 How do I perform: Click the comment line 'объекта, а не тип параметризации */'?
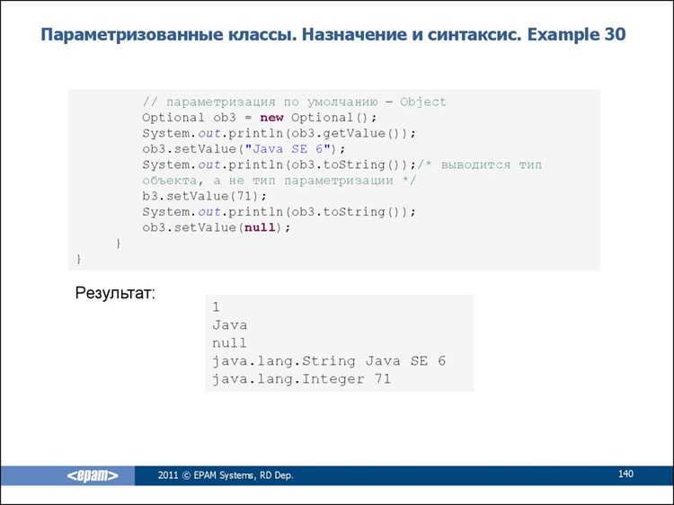[279, 181]
